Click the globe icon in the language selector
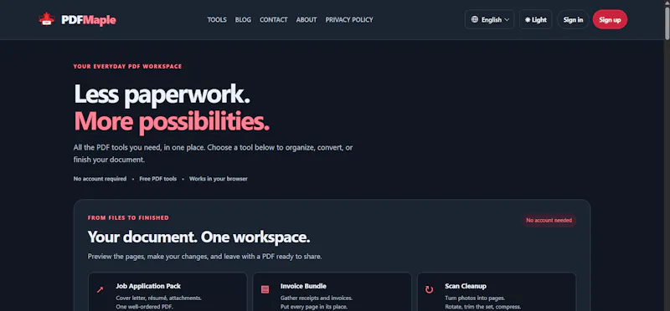 [x=475, y=19]
